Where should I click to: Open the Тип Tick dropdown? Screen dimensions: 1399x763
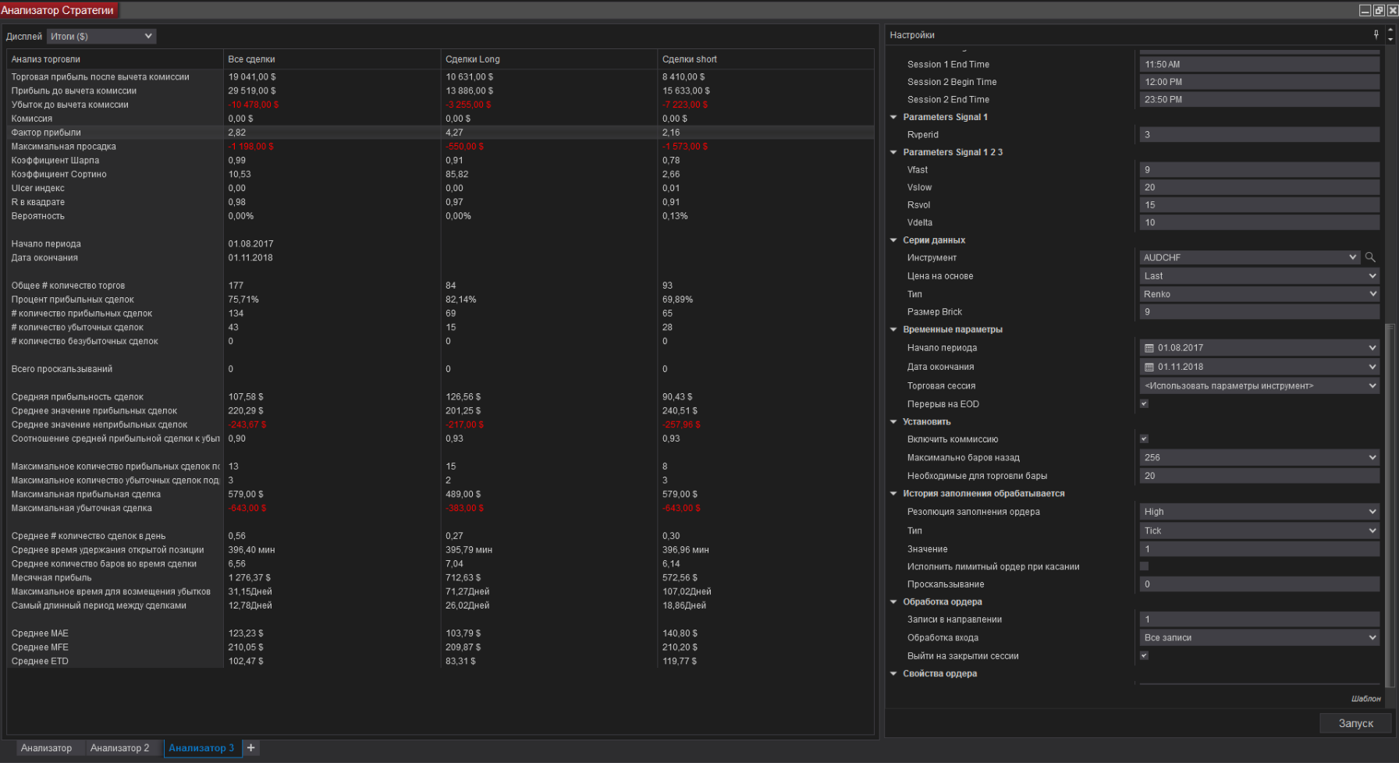[x=1259, y=531]
